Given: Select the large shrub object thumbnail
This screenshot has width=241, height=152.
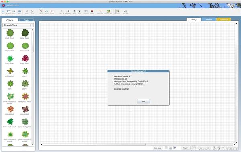Looking at the screenshot, I should [x=25, y=33].
